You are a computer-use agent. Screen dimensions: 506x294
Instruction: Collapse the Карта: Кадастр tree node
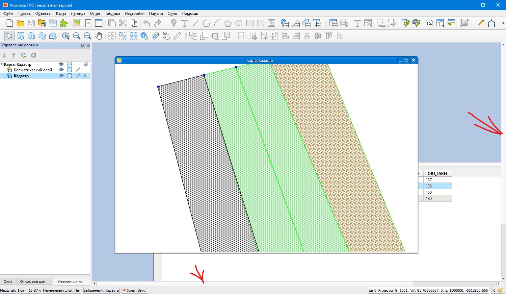point(2,64)
